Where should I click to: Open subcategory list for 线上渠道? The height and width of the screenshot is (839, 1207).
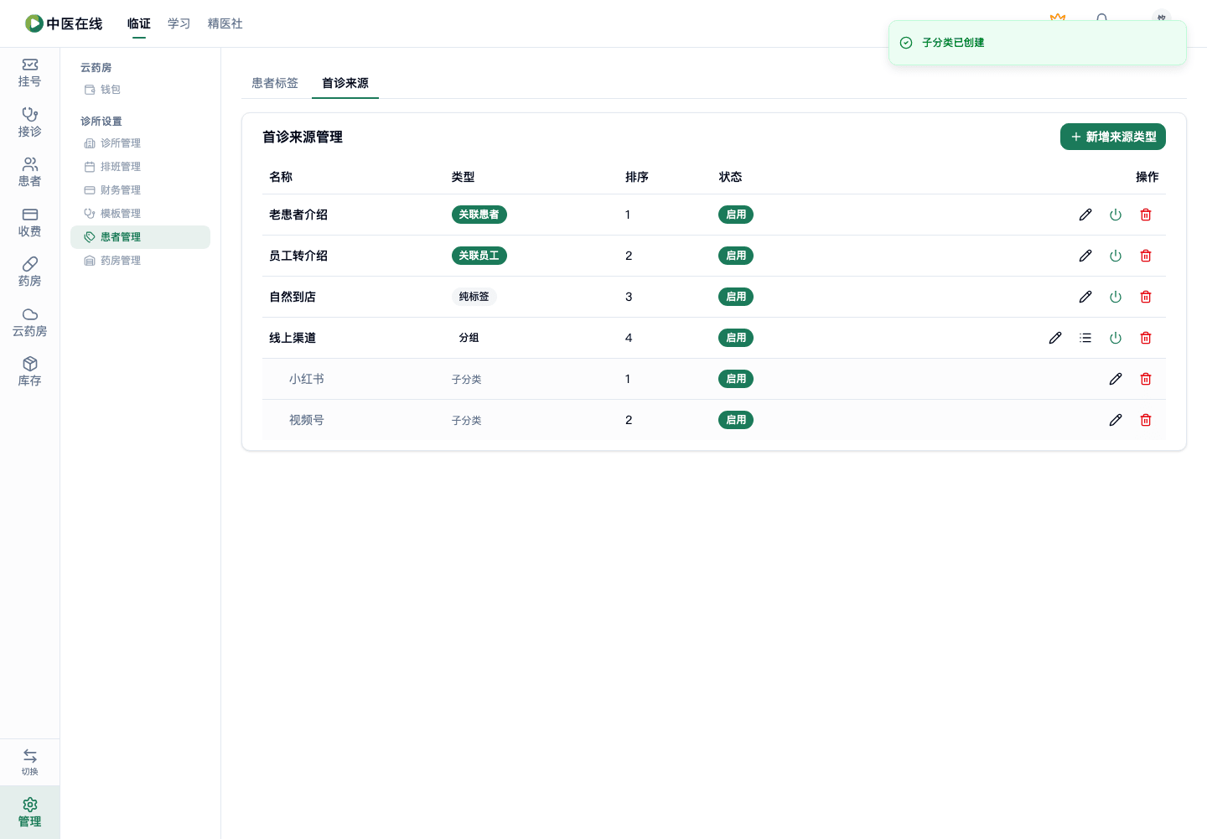[1085, 338]
